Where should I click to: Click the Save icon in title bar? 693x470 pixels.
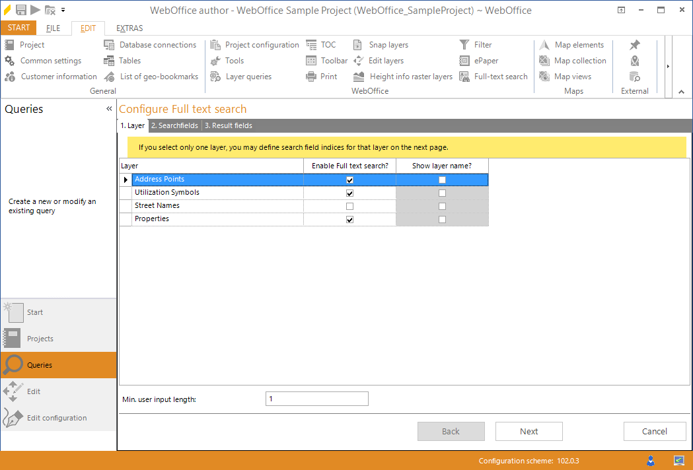[x=20, y=10]
